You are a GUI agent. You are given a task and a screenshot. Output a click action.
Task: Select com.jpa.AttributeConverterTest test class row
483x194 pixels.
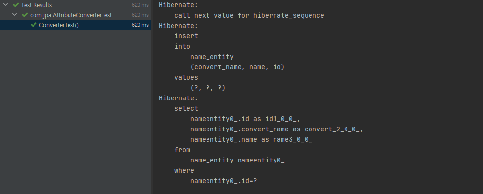75,15
